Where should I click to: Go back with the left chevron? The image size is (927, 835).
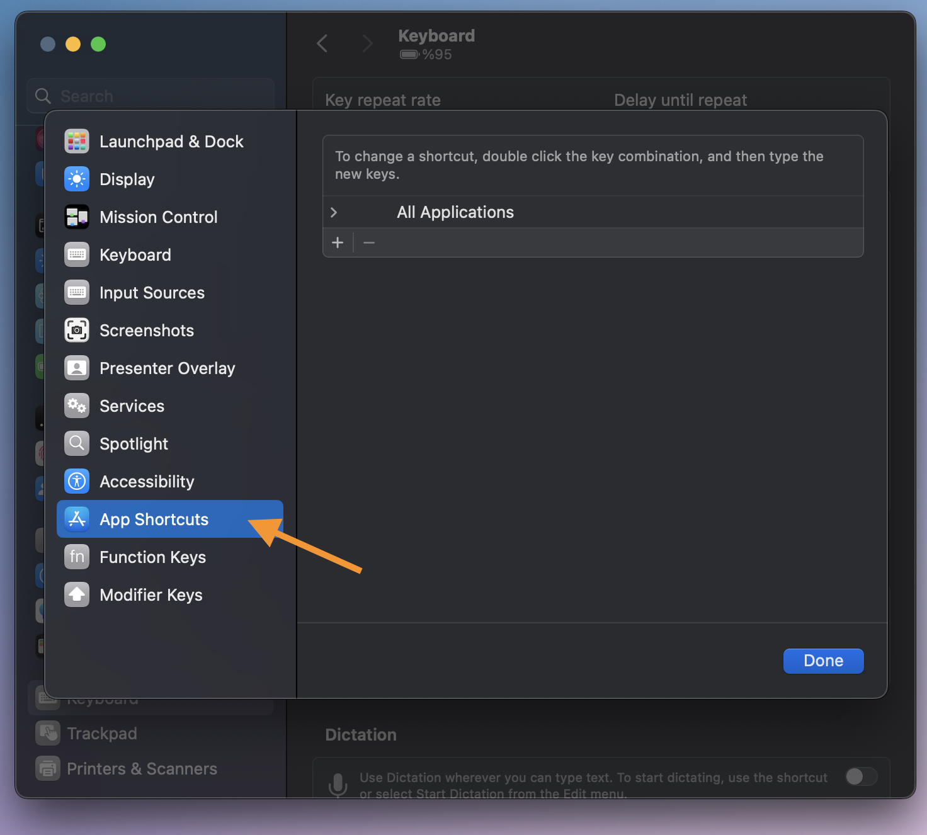pos(322,43)
